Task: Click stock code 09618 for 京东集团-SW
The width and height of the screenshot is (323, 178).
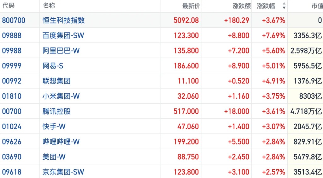Action: (12, 172)
